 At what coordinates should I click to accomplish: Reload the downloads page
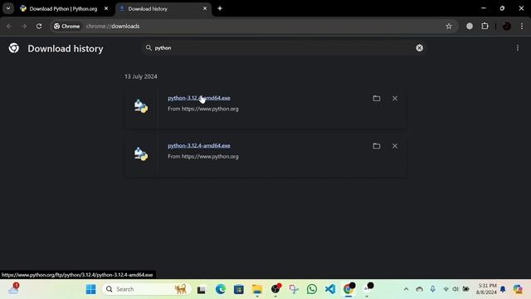pyautogui.click(x=39, y=26)
